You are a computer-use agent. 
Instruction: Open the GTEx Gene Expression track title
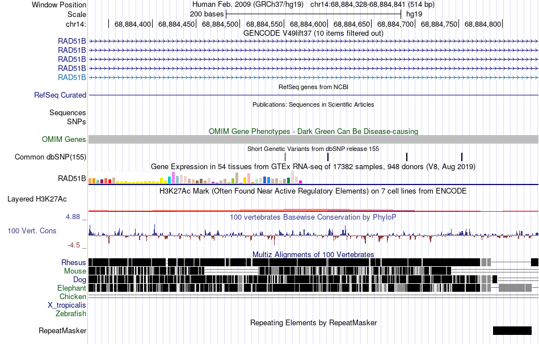[x=313, y=166]
